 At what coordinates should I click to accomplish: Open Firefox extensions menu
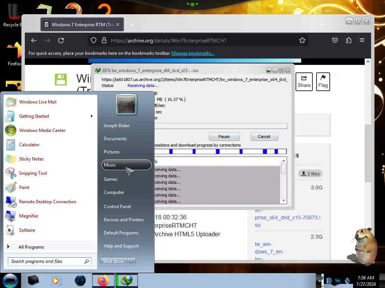coord(349,40)
